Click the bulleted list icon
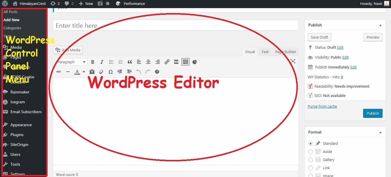This screenshot has height=177, width=391. coord(111,62)
